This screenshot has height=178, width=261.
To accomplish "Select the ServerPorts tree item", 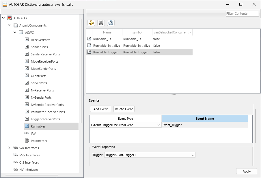I will click(x=39, y=83).
